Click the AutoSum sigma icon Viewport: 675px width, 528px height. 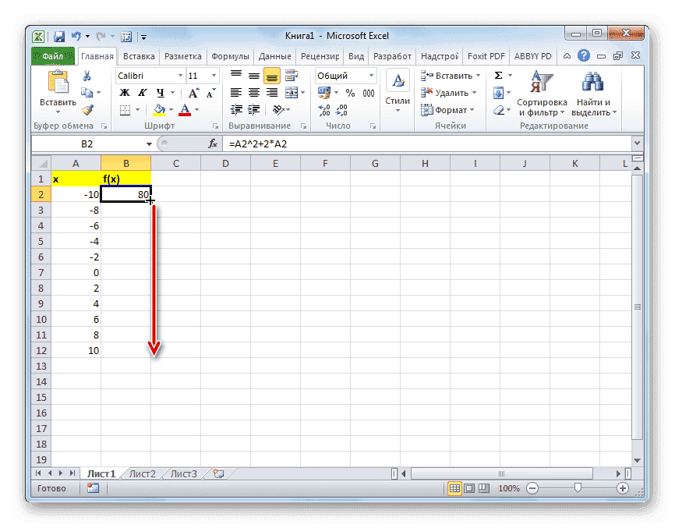(498, 76)
